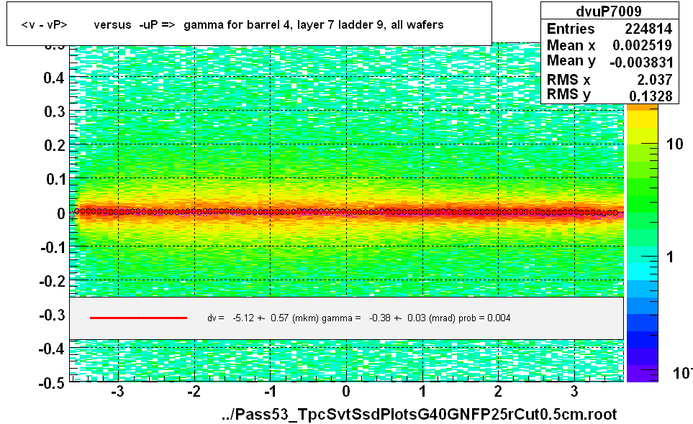The image size is (693, 424).
Task: Click x-axis label 3
Action: click(x=574, y=392)
